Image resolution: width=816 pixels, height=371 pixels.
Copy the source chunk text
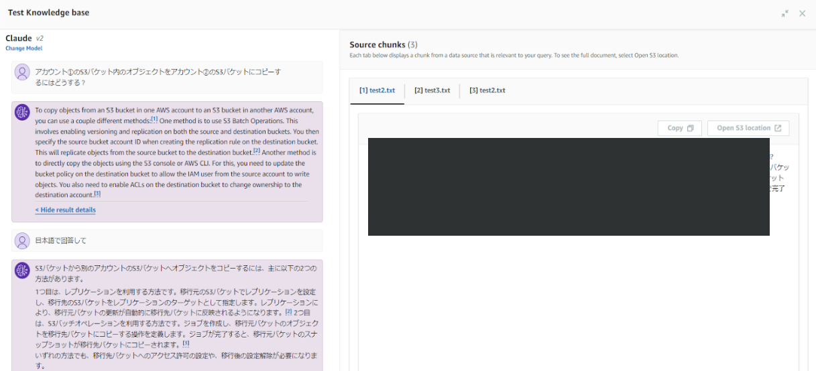(x=679, y=128)
